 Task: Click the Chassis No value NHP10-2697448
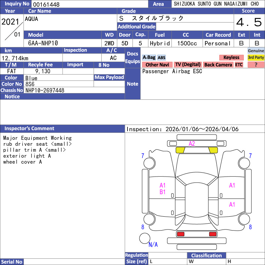[x=45, y=90]
